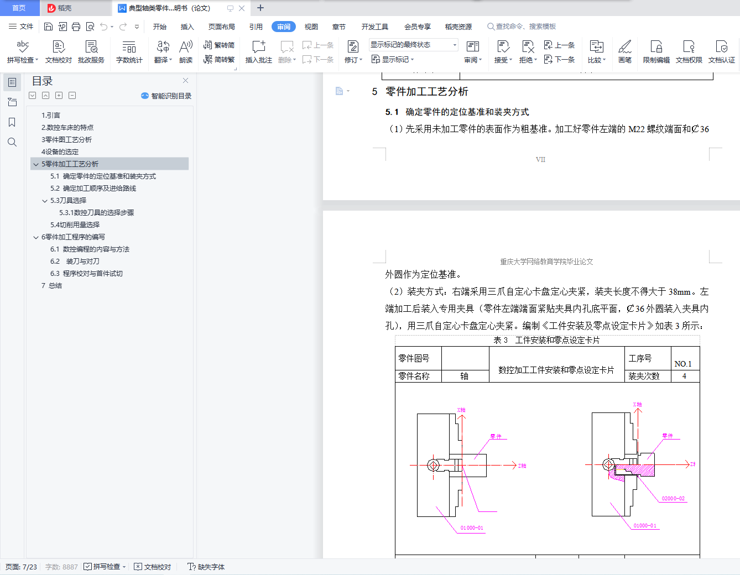Go to previous change with 上一条 beside 接受
740x575 pixels.
(560, 45)
